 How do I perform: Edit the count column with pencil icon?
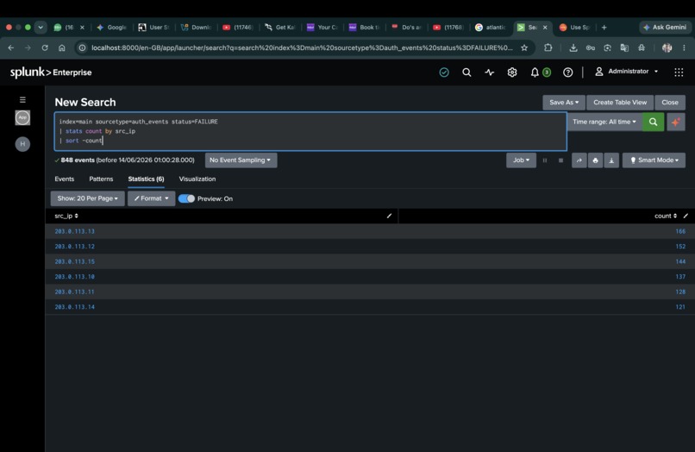tap(686, 216)
